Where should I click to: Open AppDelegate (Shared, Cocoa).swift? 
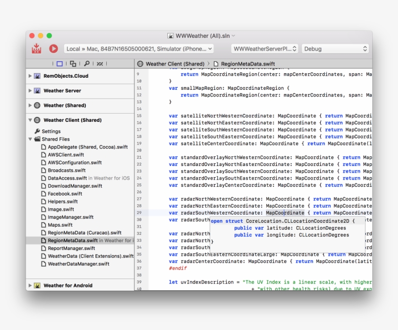(x=87, y=147)
